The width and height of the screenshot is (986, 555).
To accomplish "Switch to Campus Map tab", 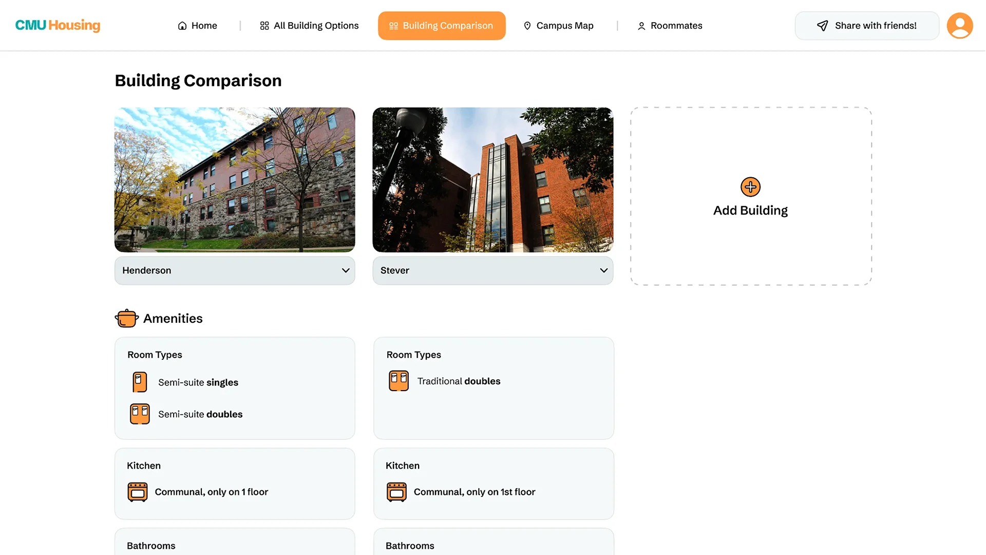I will (x=558, y=26).
